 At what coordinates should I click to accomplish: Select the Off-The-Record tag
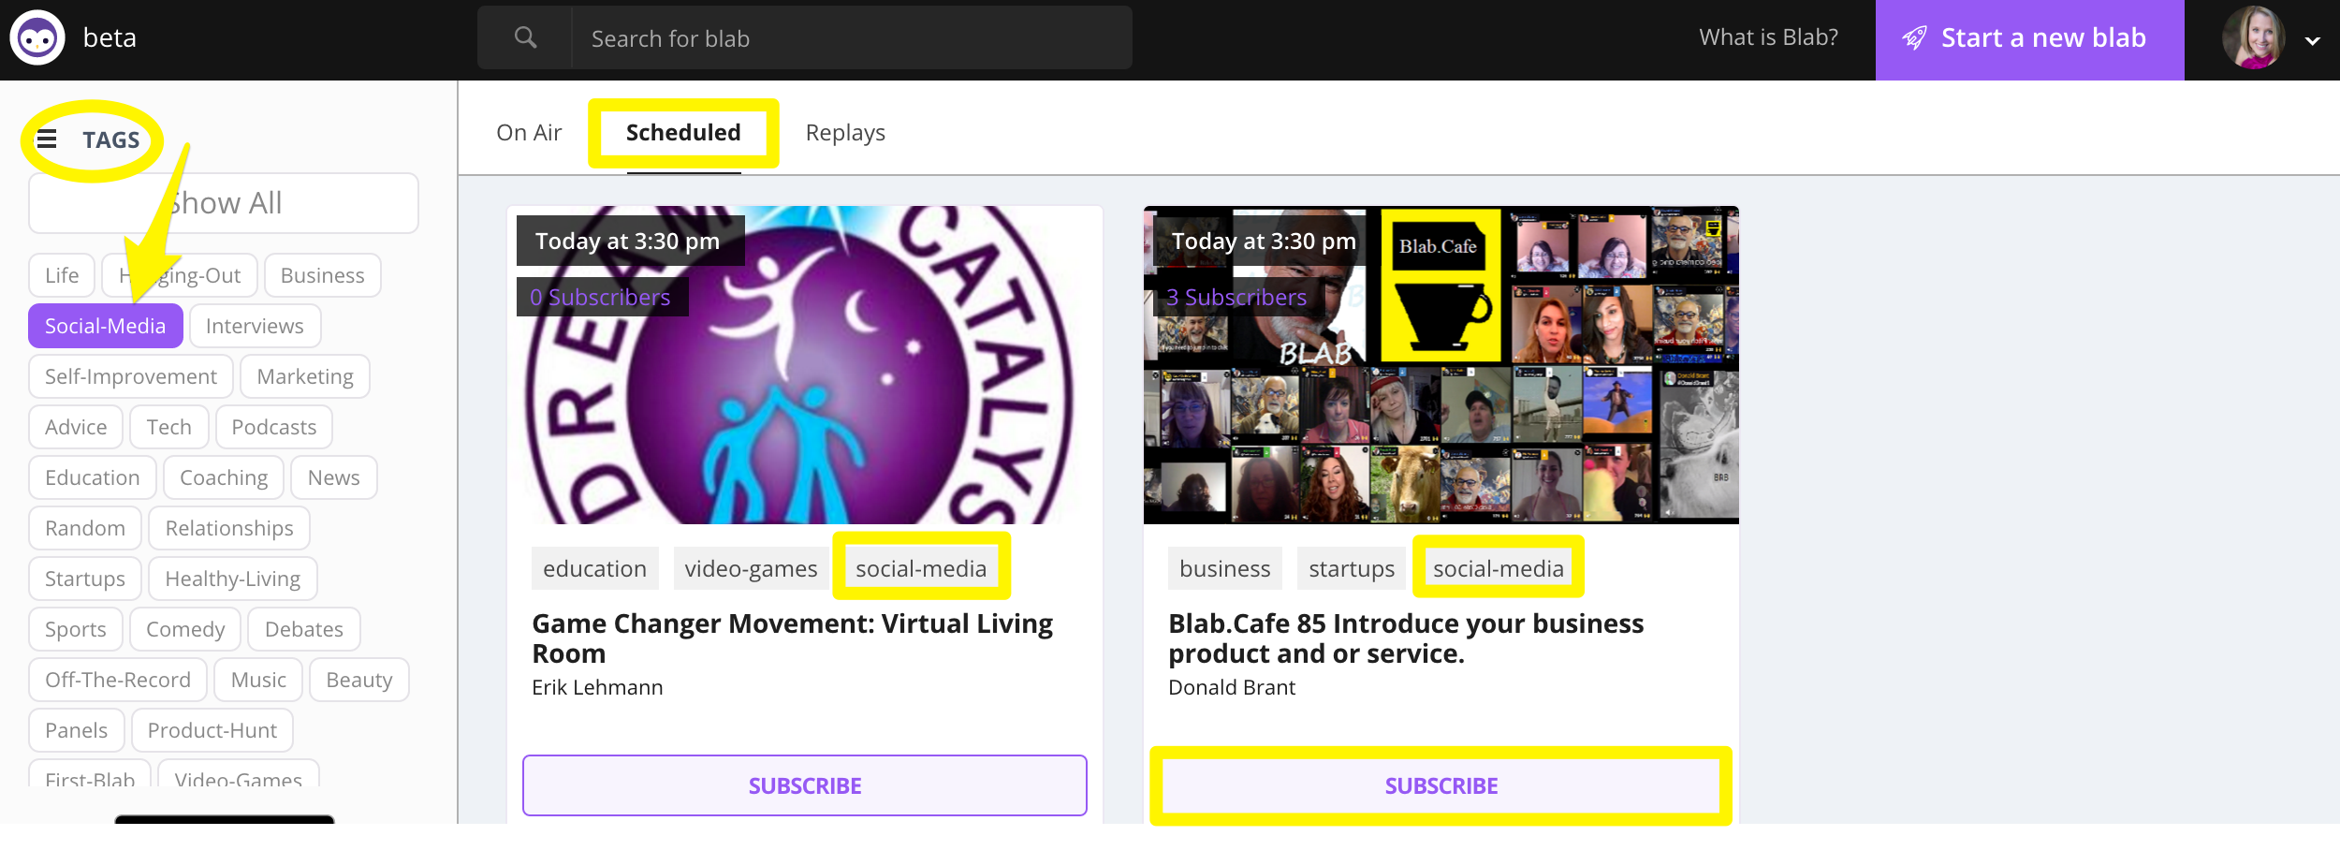point(118,680)
